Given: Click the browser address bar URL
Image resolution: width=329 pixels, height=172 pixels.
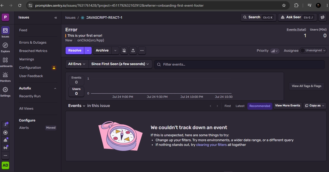Looking at the screenshot, I should pyautogui.click(x=119, y=5).
